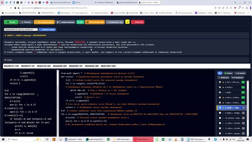Copy the code with Копировать код
Viewport: 252px width, 142px height.
click(115, 22)
